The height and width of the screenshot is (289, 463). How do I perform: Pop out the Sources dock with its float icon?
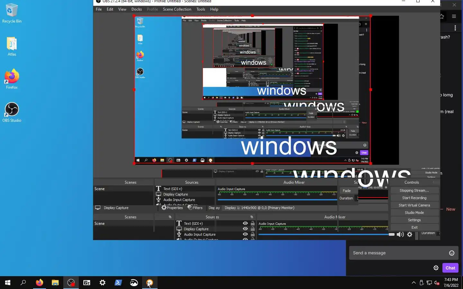(252, 217)
